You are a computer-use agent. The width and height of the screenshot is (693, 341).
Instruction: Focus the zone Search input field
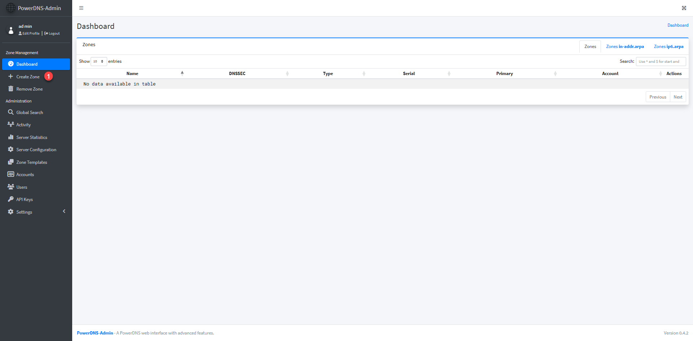click(661, 61)
